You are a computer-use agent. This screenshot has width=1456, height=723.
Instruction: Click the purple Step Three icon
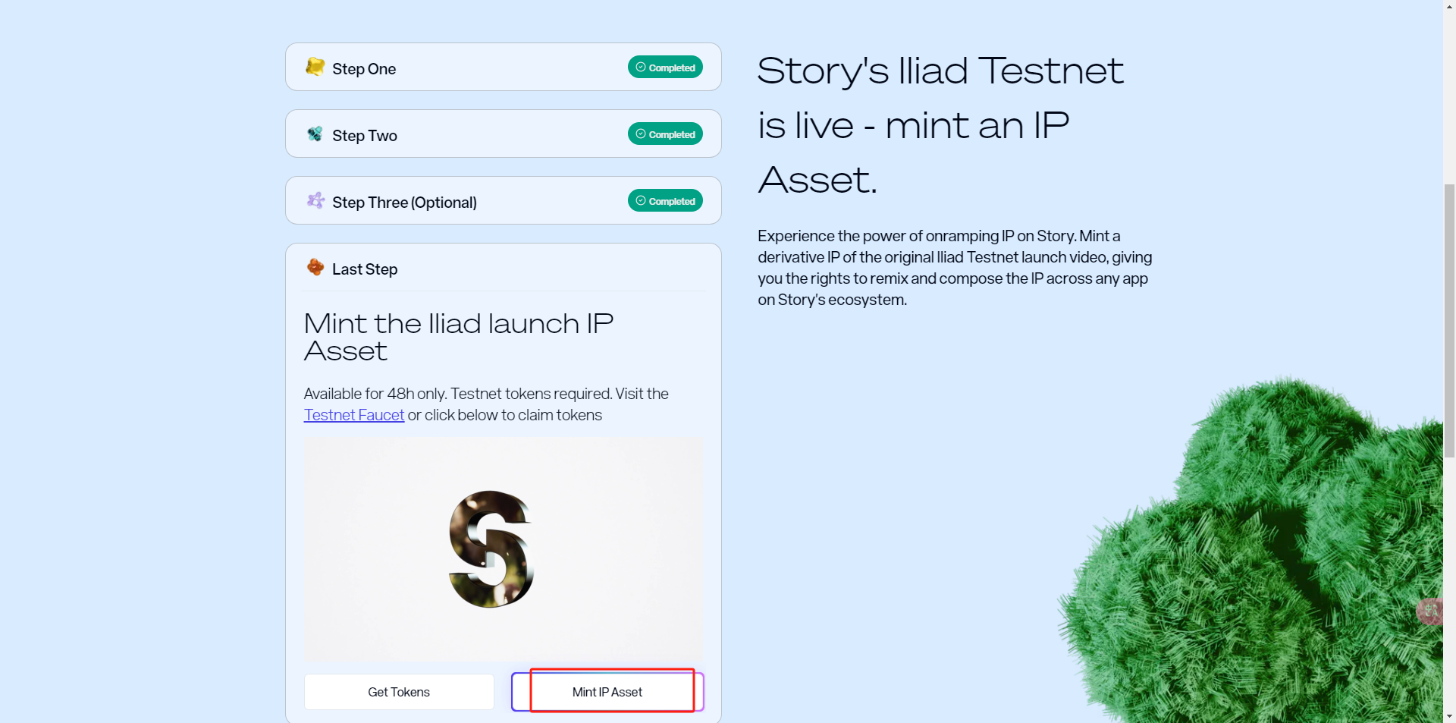315,201
